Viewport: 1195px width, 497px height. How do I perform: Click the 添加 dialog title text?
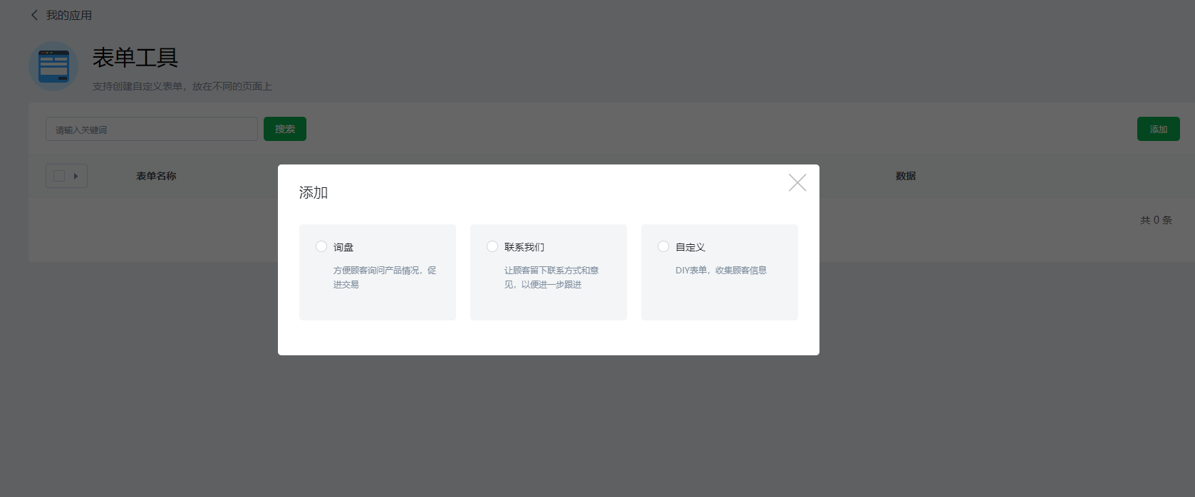[x=314, y=193]
